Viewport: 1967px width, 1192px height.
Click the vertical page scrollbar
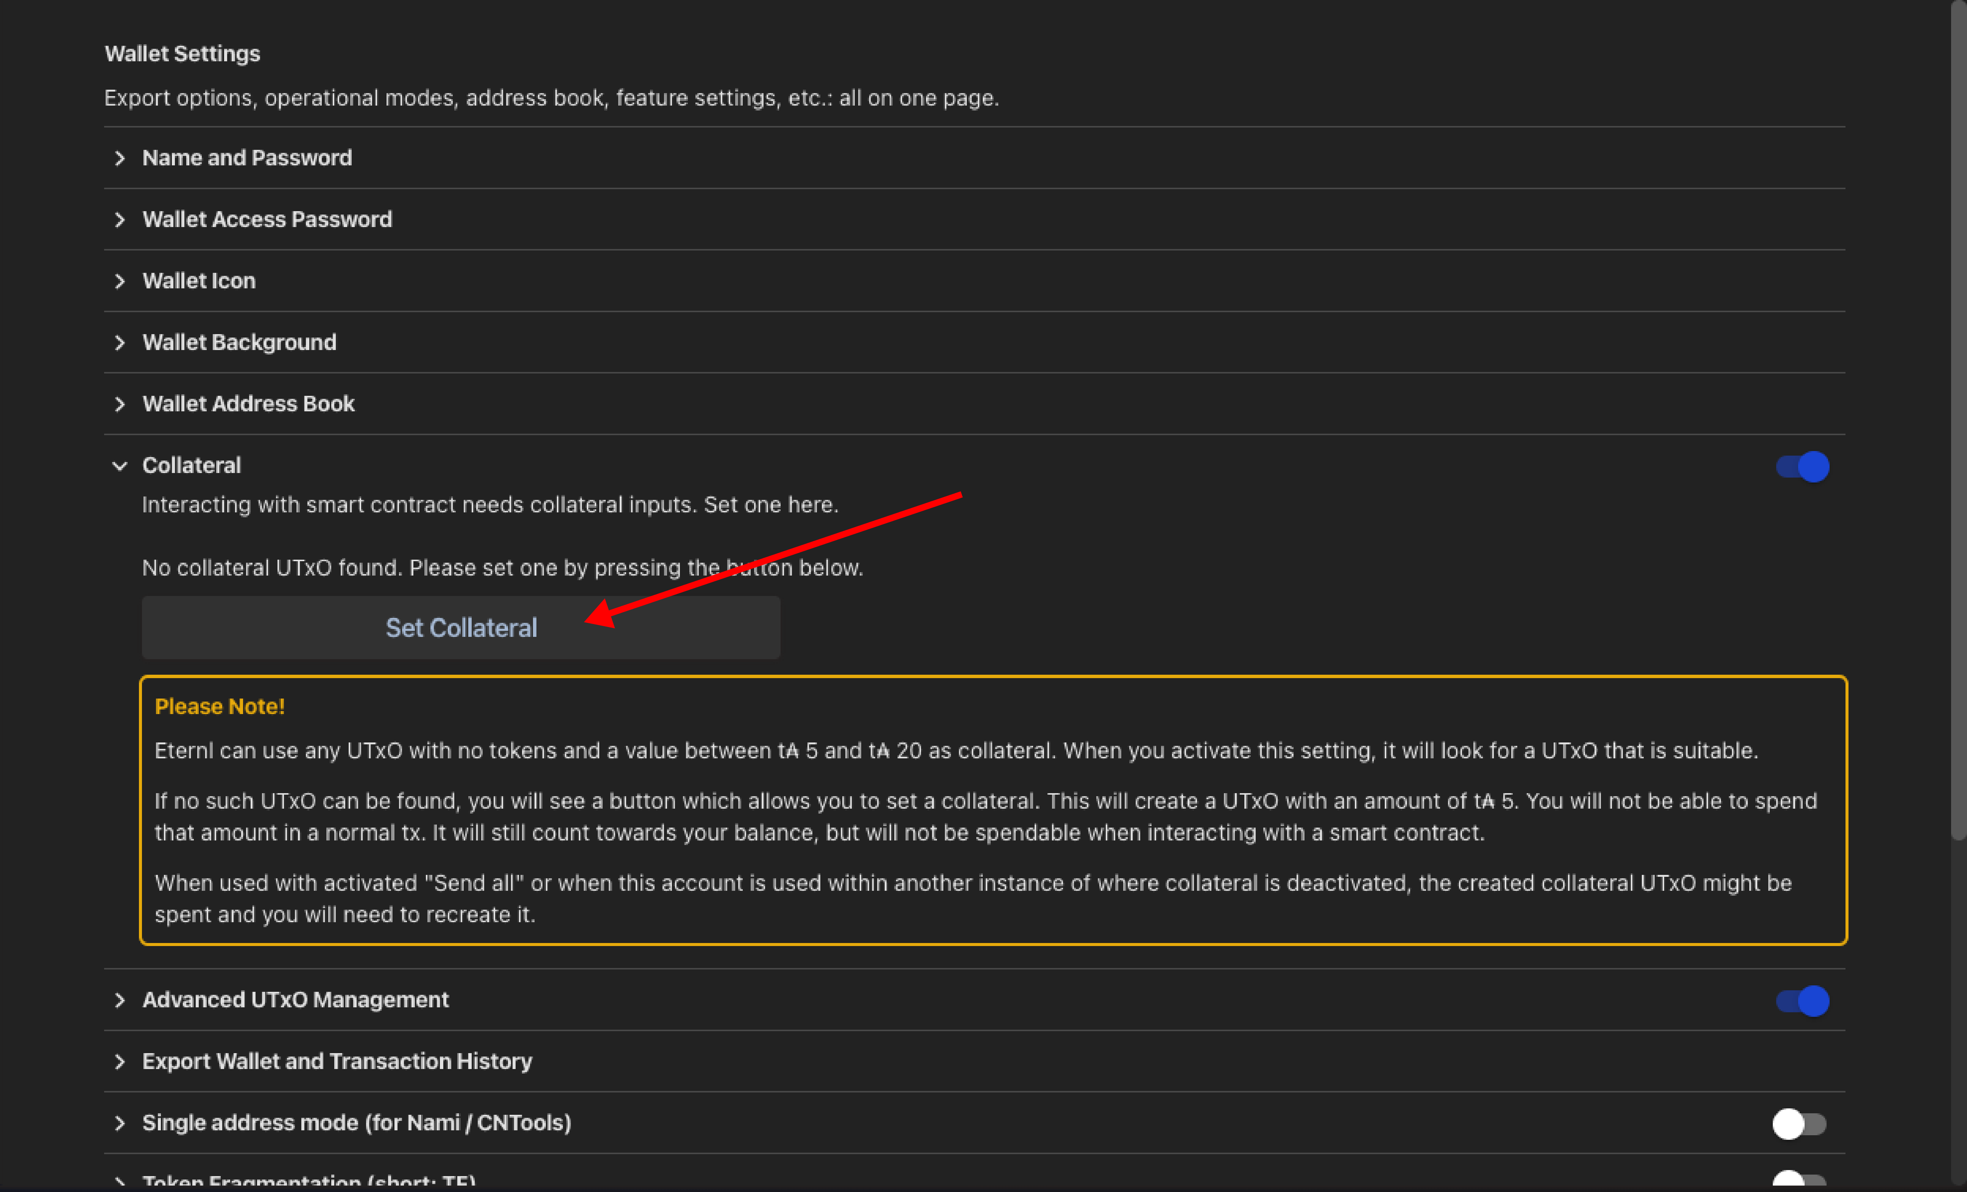tap(1958, 415)
